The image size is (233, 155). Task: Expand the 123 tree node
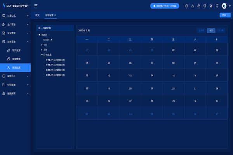(x=42, y=45)
